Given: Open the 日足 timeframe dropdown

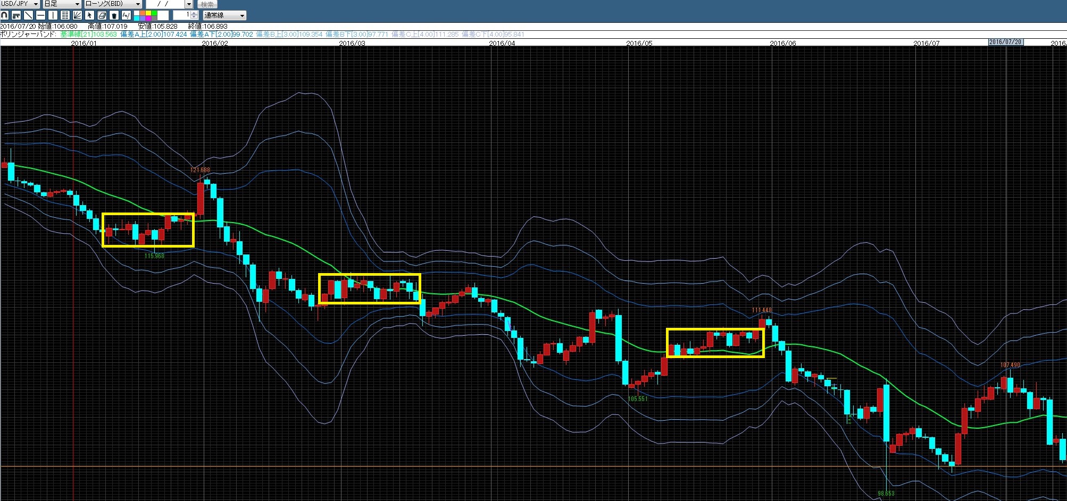Looking at the screenshot, I should [x=62, y=4].
